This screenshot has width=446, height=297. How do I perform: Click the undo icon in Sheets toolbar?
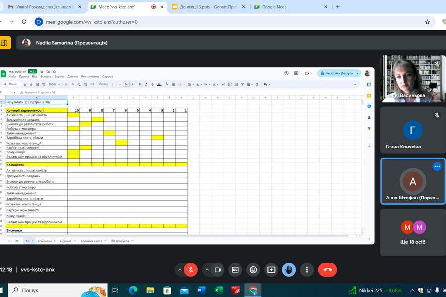point(25,84)
